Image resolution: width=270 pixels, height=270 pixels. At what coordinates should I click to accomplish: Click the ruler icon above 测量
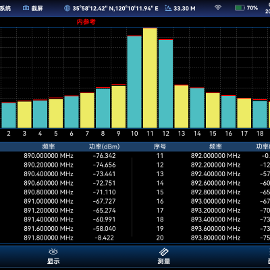pos(163,252)
